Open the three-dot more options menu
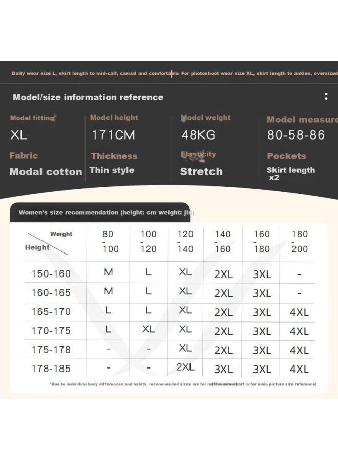 [x=326, y=96]
